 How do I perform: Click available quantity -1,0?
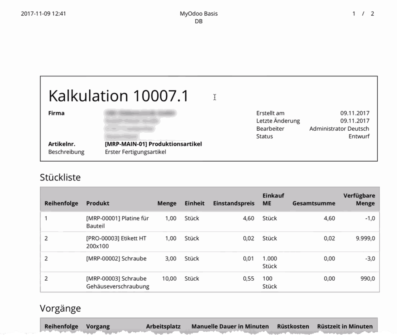click(370, 218)
